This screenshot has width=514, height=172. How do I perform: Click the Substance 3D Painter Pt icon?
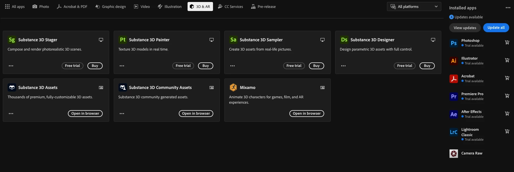pos(122,40)
